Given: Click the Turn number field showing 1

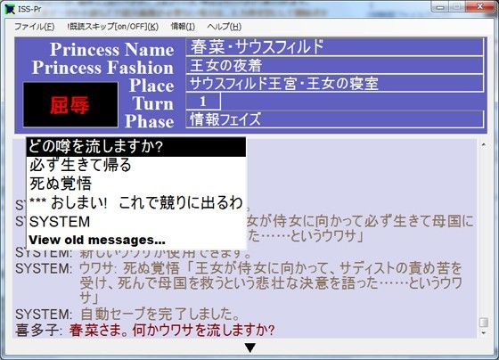Looking at the screenshot, I should tap(203, 102).
